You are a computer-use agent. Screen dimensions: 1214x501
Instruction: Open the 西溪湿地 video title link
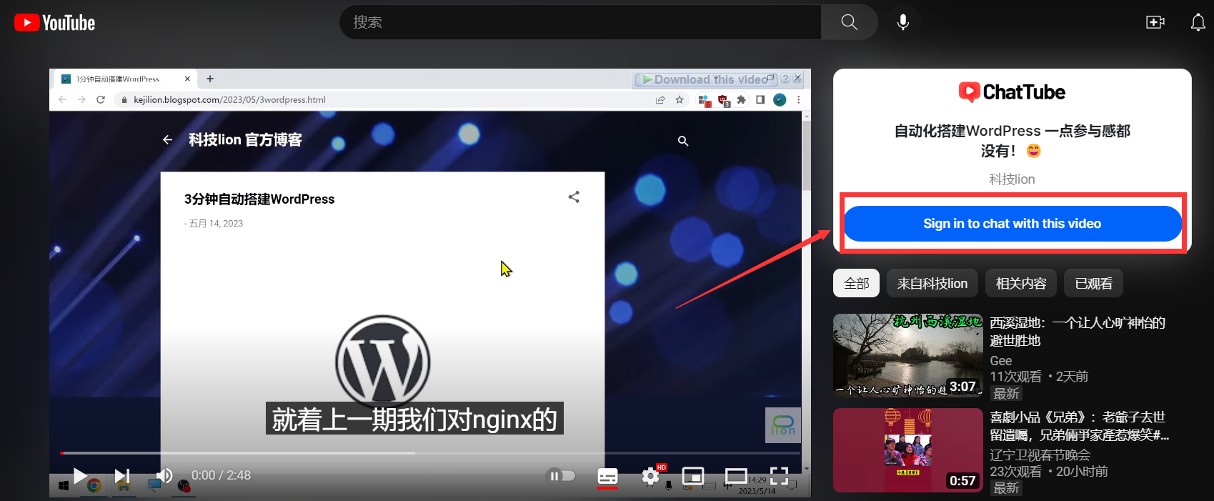click(1078, 332)
